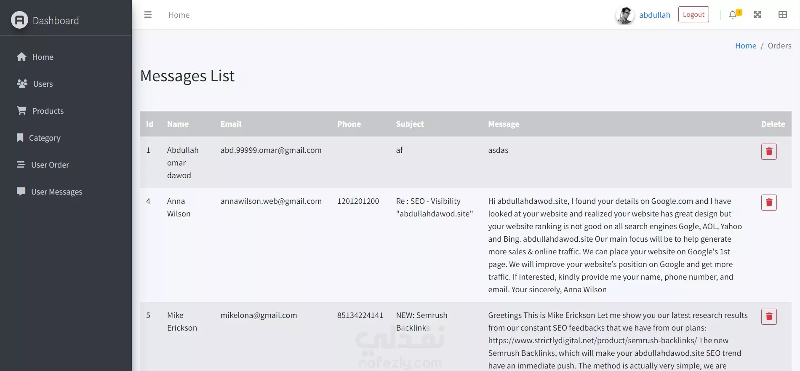The height and width of the screenshot is (371, 800).
Task: Toggle fullscreen with expand arrows icon
Action: 757,15
